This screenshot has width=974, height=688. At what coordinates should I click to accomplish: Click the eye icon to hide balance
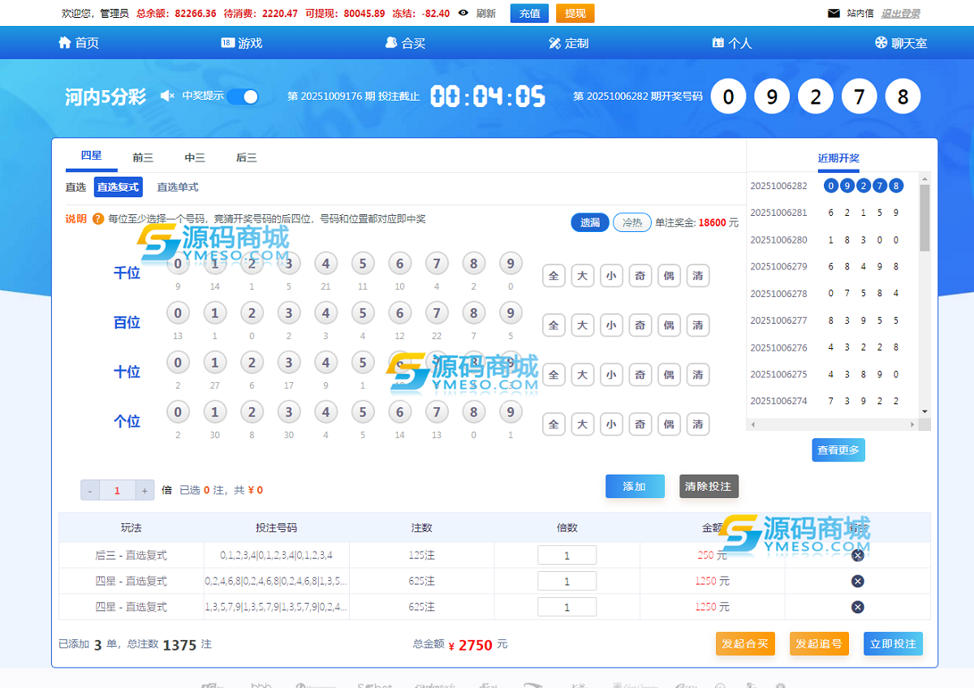(x=463, y=13)
